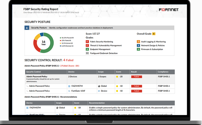
Task: Click the Fabric Security Hardening label
Action: tap(101, 42)
